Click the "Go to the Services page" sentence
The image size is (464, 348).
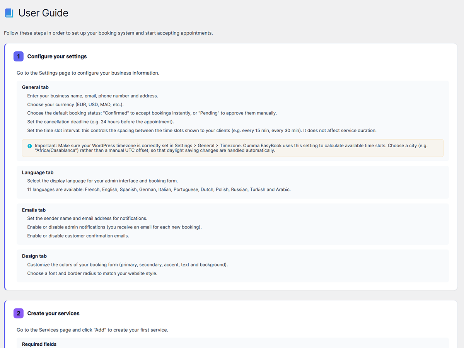pos(92,330)
